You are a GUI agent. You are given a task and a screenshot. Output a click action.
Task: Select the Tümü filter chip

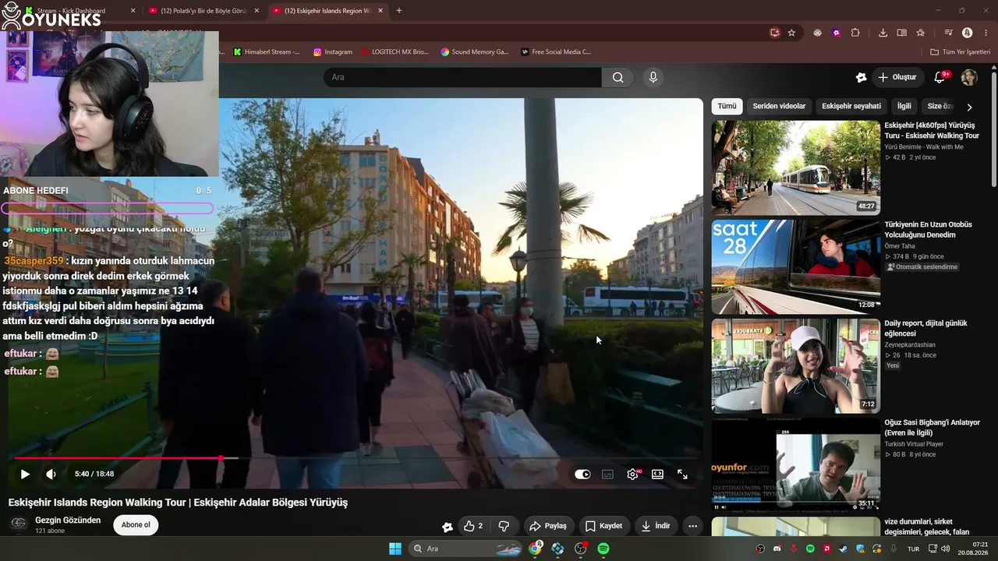[727, 106]
